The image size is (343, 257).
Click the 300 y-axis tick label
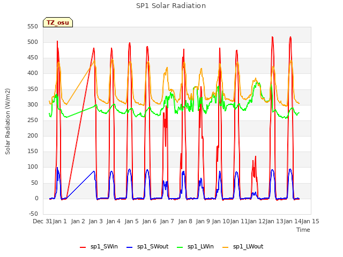click(33, 105)
